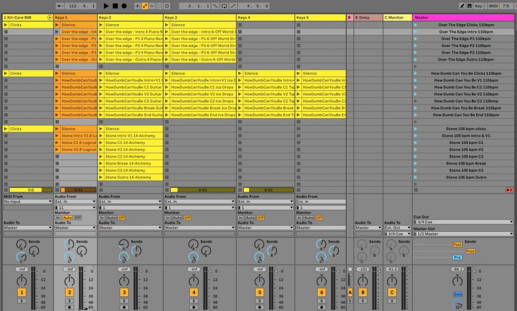Toggle the Automation Arm chain icon
This screenshot has width=517, height=311.
pyautogui.click(x=145, y=6)
